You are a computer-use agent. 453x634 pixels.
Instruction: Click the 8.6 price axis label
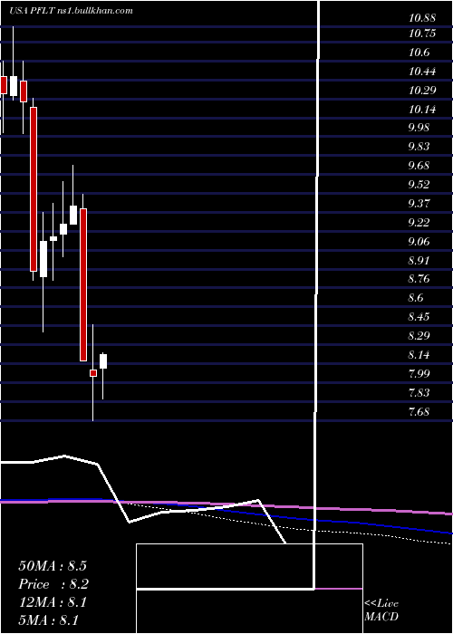[416, 298]
